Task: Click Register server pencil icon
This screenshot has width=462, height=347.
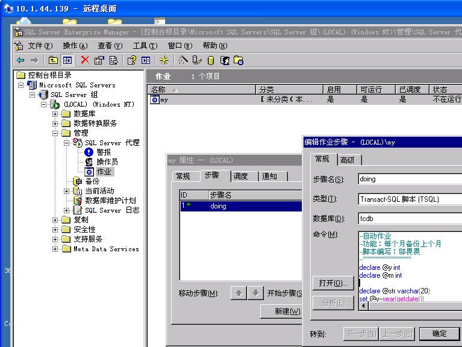Action: (197, 60)
